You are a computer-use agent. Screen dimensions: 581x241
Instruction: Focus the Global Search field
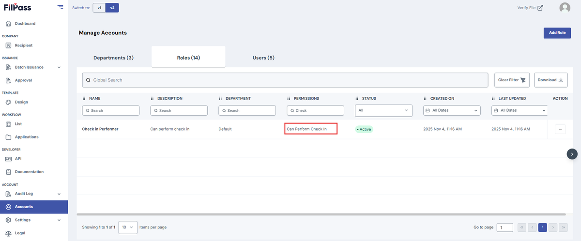coord(285,80)
